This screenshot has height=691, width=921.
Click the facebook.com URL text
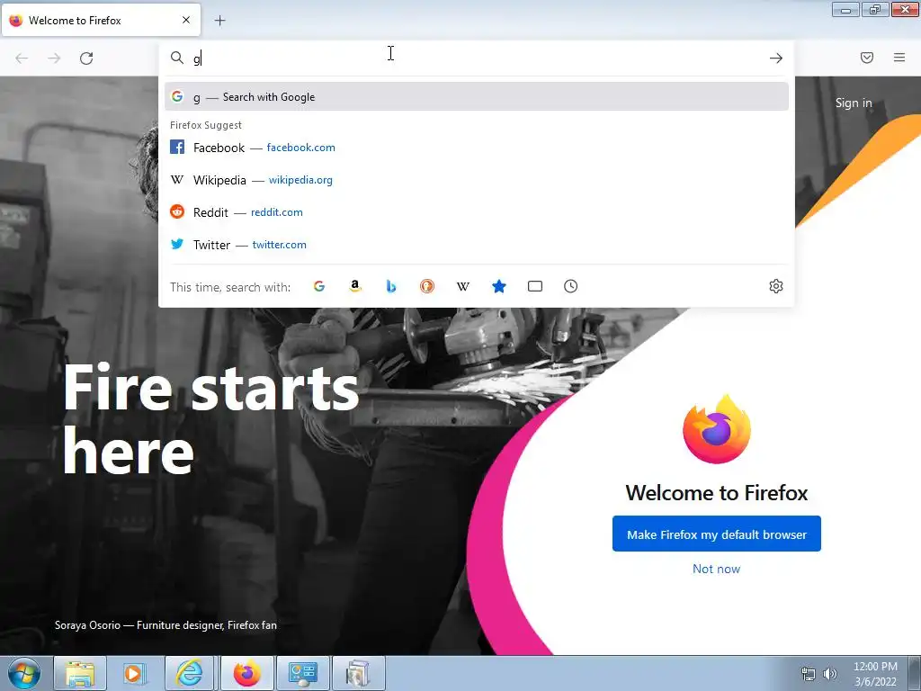click(300, 148)
